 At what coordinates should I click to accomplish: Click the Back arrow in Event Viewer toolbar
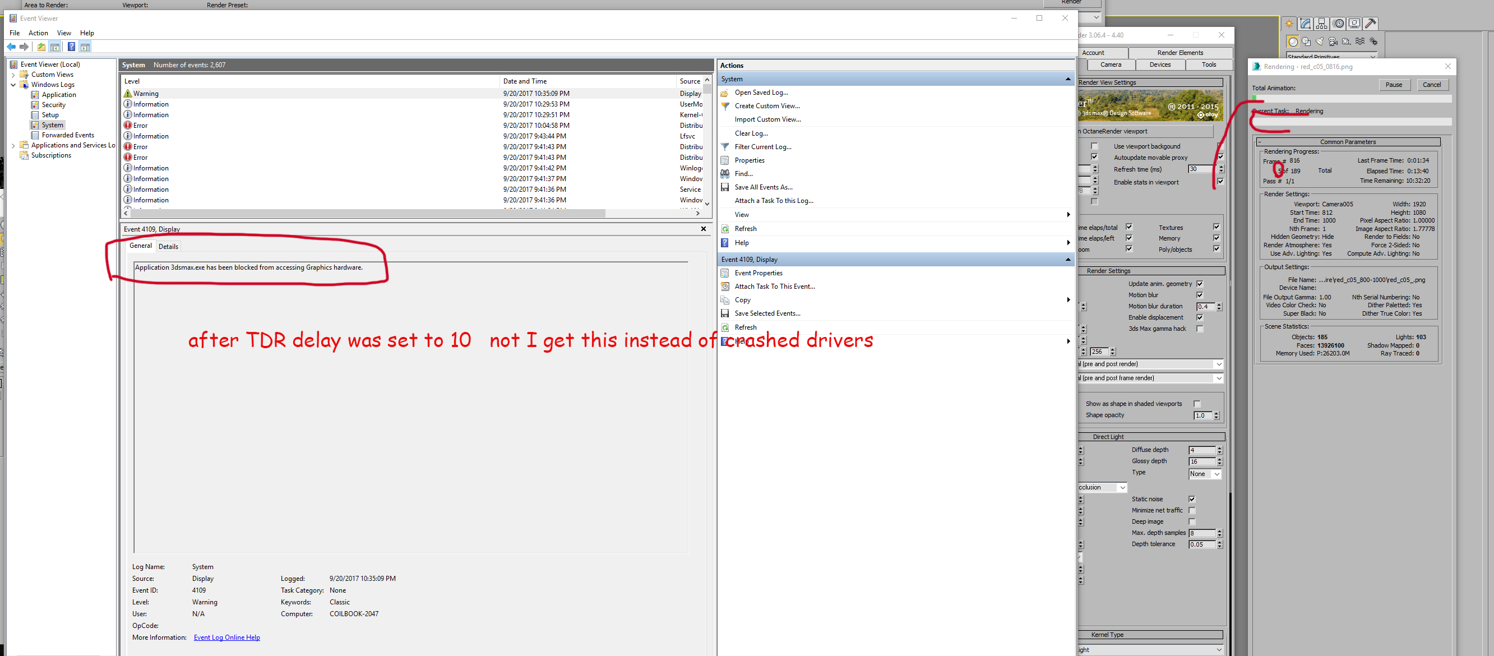[x=12, y=47]
